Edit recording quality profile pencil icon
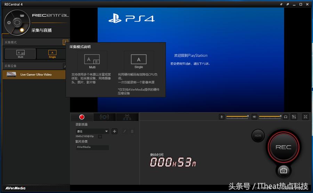The height and width of the screenshot is (193, 313). pyautogui.click(x=125, y=131)
